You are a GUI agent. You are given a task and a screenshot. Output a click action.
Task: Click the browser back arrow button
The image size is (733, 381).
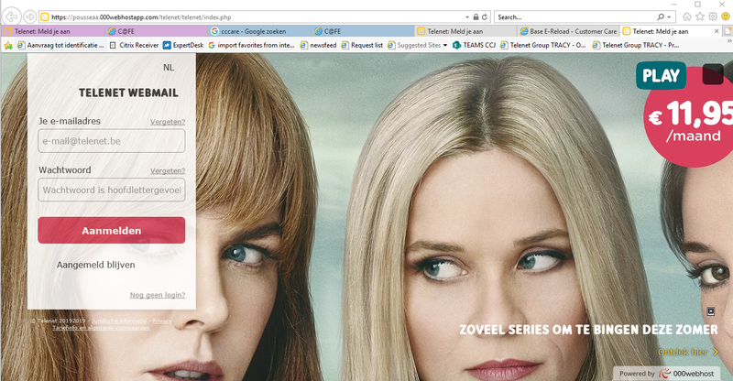click(x=12, y=16)
